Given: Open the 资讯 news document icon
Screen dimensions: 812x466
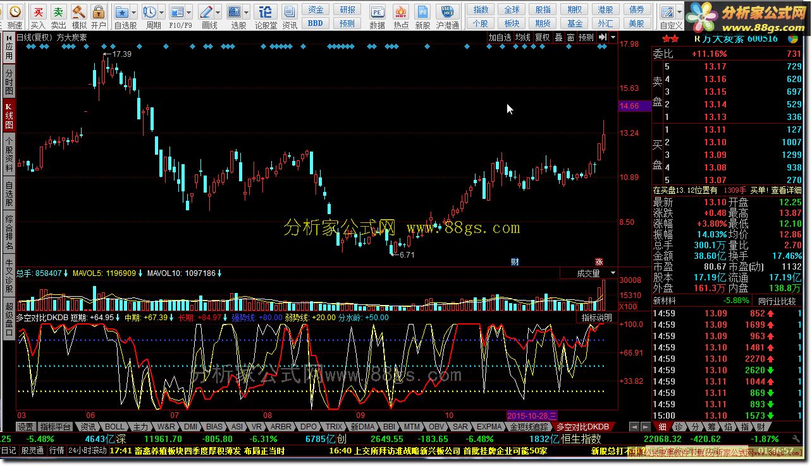Looking at the screenshot, I should tap(290, 11).
